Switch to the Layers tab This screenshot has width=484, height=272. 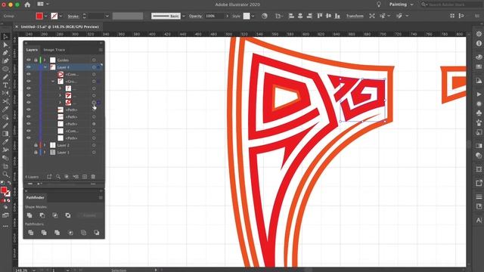[x=32, y=50]
